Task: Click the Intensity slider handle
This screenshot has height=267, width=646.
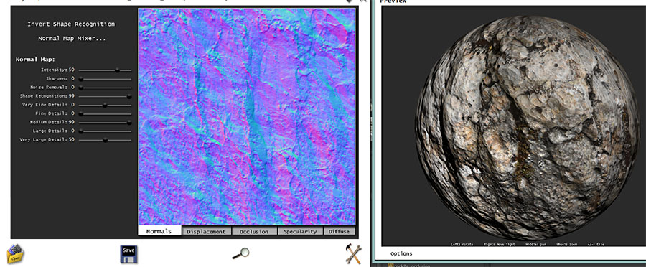Action: pyautogui.click(x=117, y=70)
